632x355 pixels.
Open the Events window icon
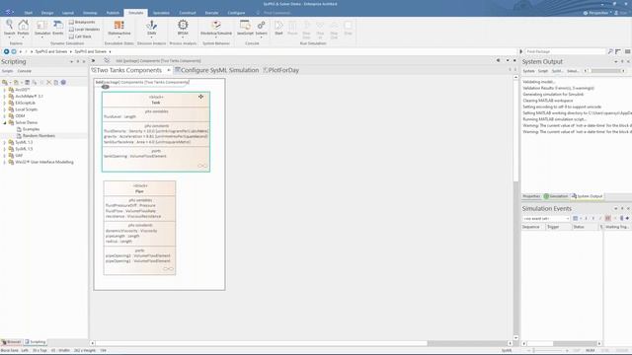point(58,28)
